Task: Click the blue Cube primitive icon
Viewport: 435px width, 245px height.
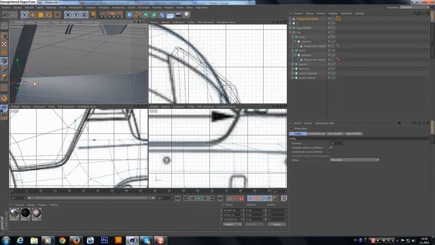Action: [130, 15]
